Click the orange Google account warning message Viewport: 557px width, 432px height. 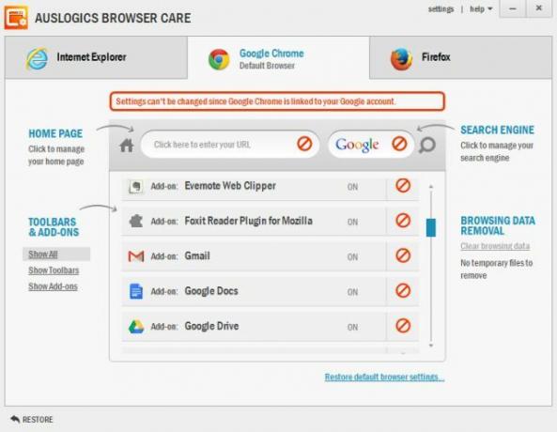(x=277, y=101)
